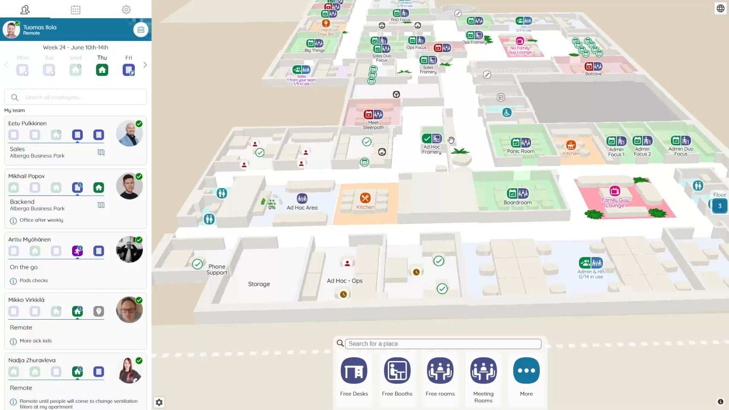Image resolution: width=729 pixels, height=410 pixels.
Task: Open app settings via the gear icon
Action: [x=126, y=9]
